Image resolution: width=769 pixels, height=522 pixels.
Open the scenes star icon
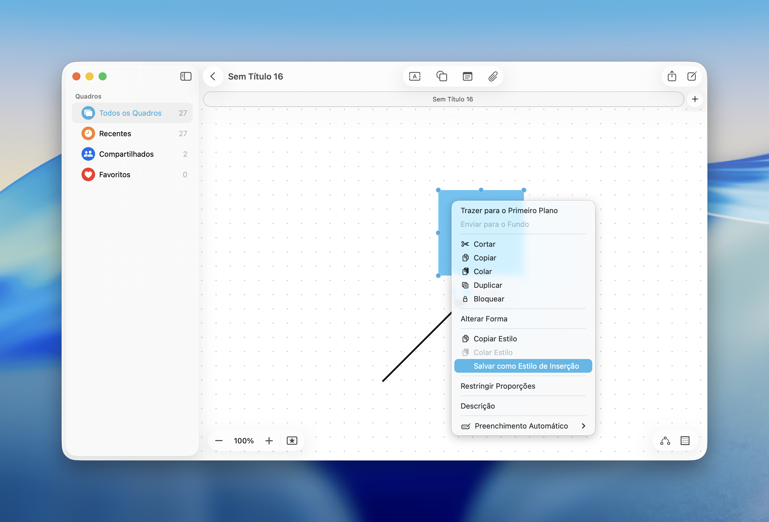point(292,441)
